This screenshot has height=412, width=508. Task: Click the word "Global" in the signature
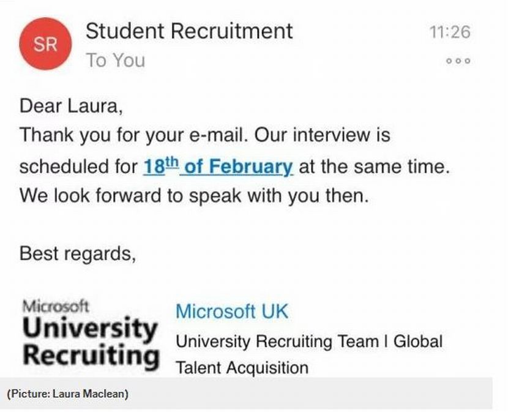coord(417,341)
